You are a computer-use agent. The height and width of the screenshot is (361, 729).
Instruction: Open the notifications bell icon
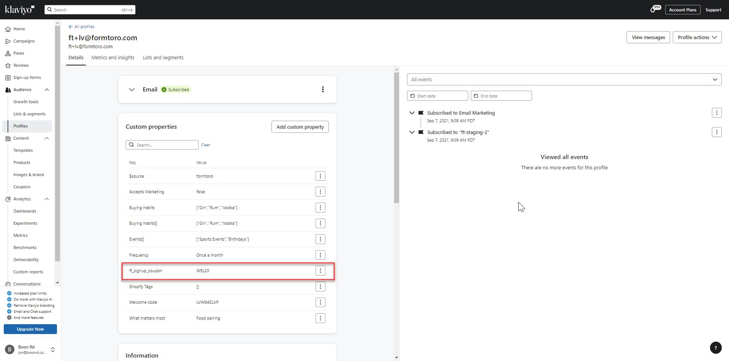(x=653, y=9)
